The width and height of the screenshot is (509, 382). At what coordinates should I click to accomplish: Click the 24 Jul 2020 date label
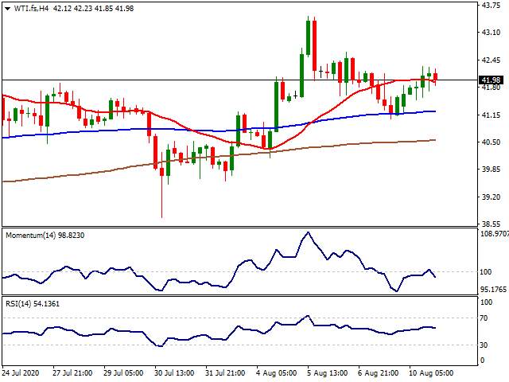point(21,373)
